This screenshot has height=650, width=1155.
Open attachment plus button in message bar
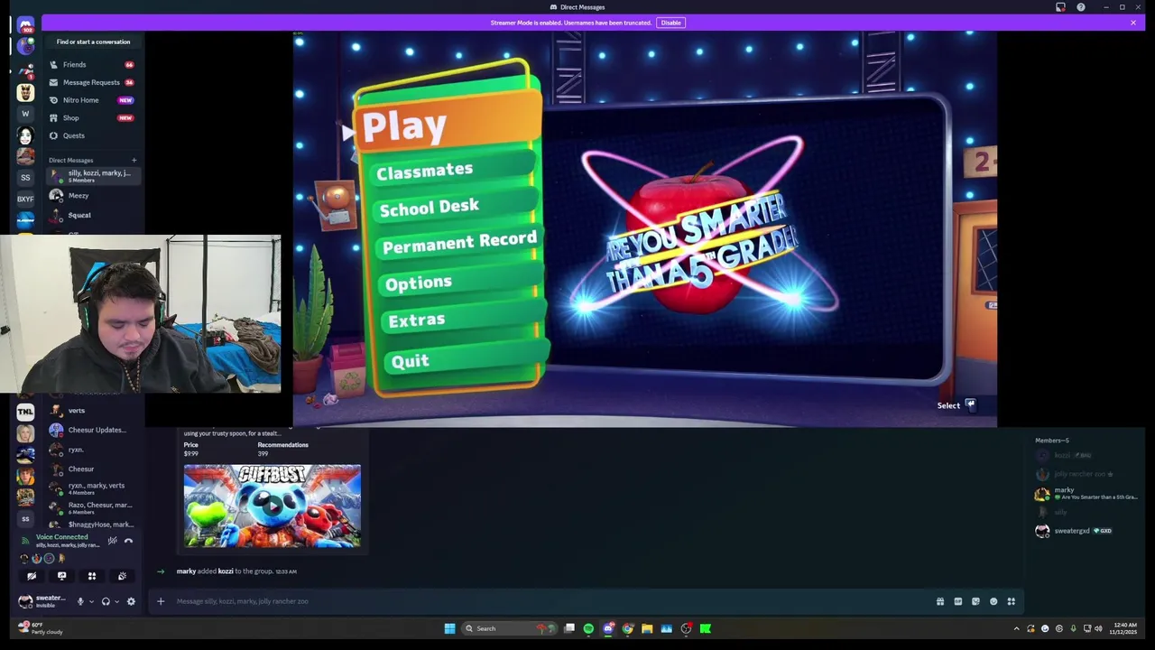click(x=161, y=601)
